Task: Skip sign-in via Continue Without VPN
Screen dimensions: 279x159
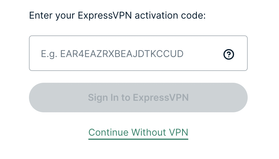Action: point(138,133)
